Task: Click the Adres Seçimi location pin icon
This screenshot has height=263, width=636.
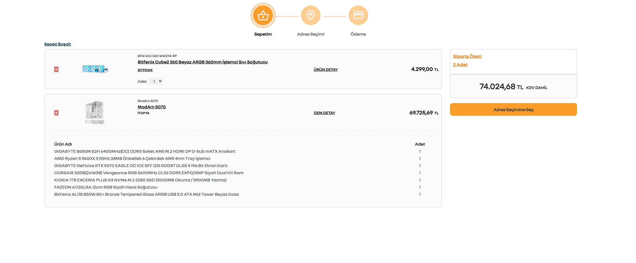Action: coord(311,15)
